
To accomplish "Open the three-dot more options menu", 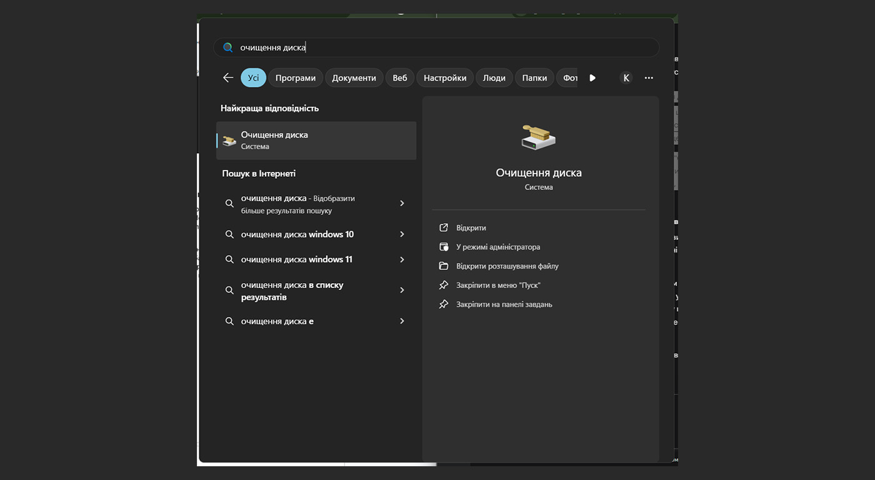I will click(649, 77).
